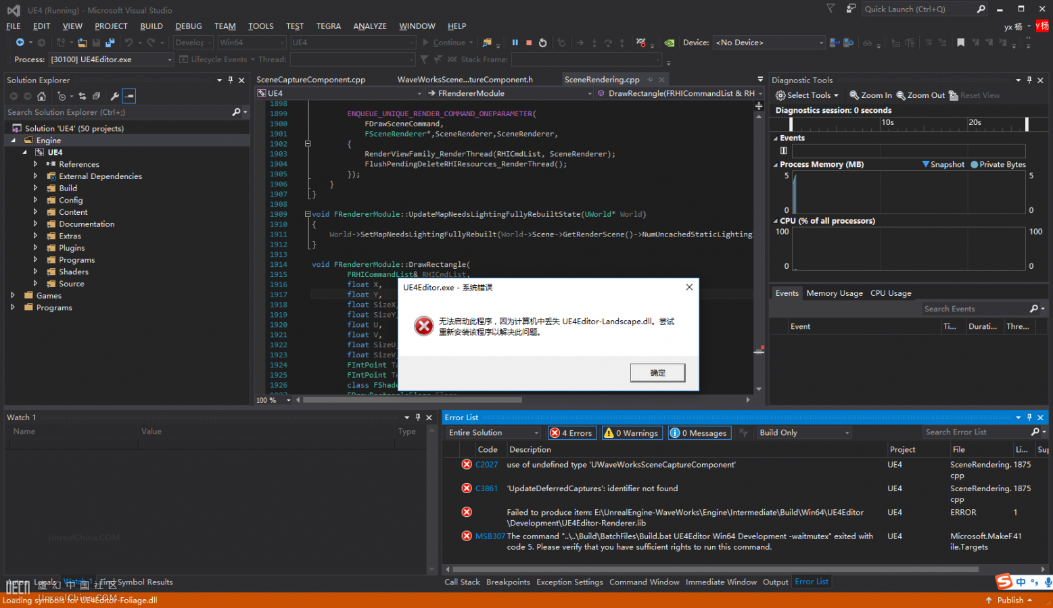Open Properties wrench icon in Solution Explorer
This screenshot has width=1053, height=608.
pyautogui.click(x=115, y=96)
